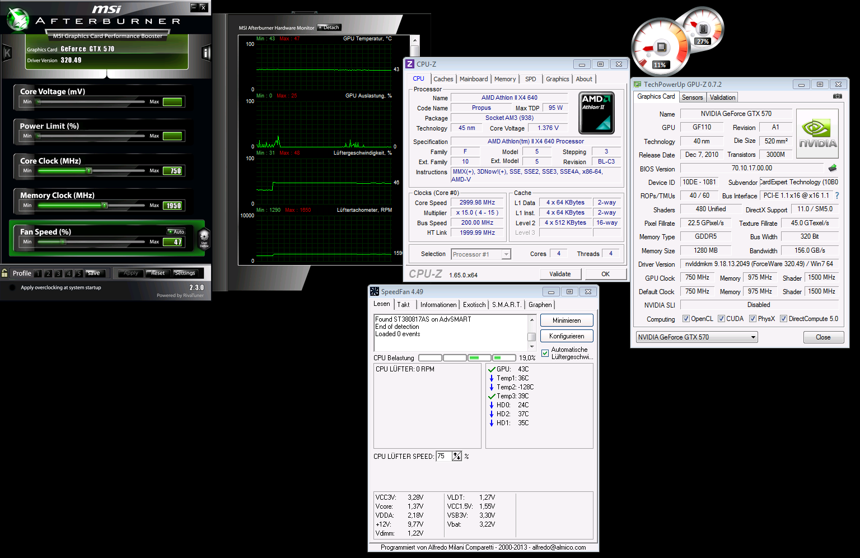Toggle PhysX checkbox in GPU-Z

pos(752,319)
